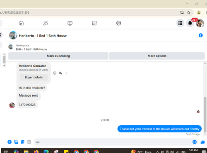The height and width of the screenshot is (153, 207).
Task: Select the 'Hi, is this available?' message
Action: pos(32,88)
